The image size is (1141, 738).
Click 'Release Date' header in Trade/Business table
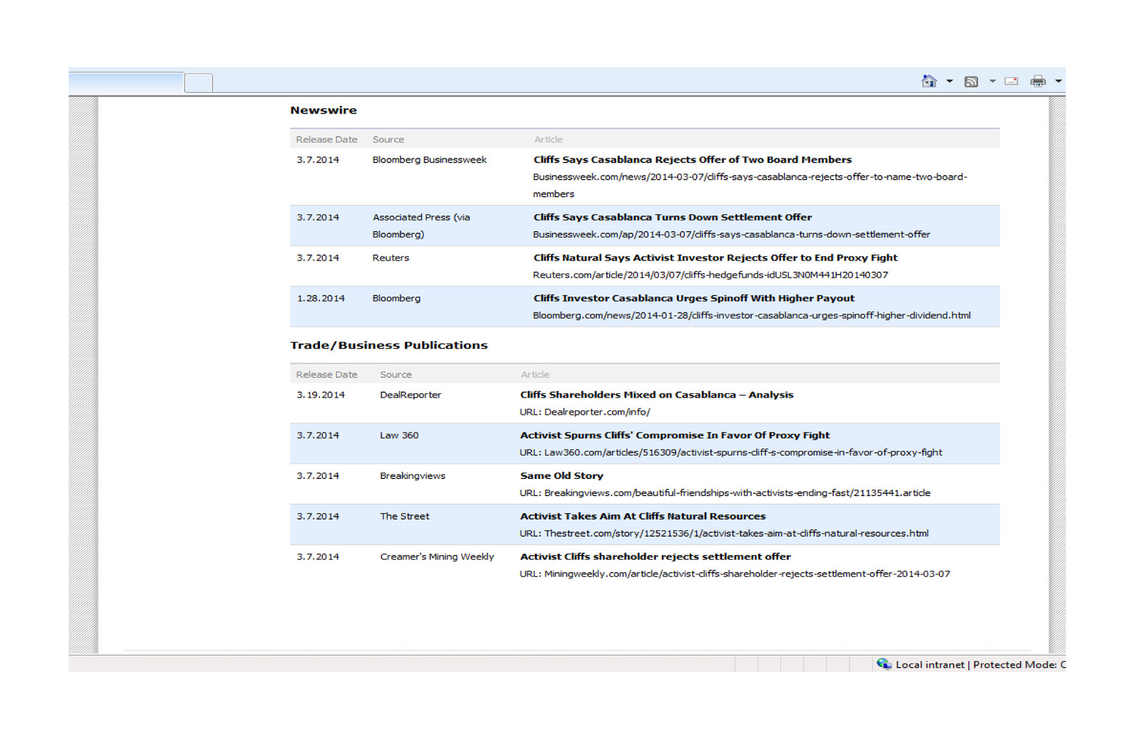pyautogui.click(x=327, y=375)
